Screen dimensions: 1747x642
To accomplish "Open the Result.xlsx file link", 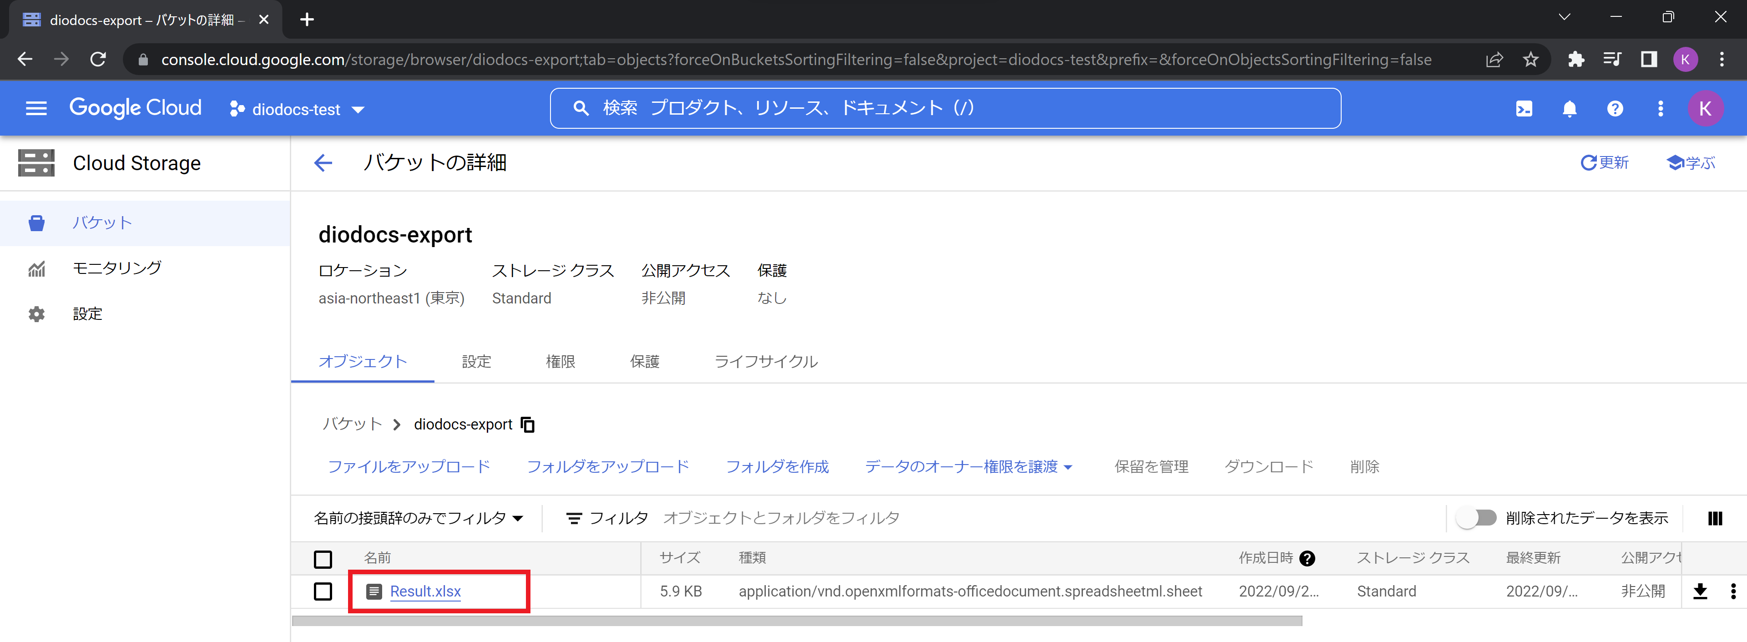I will click(x=425, y=592).
